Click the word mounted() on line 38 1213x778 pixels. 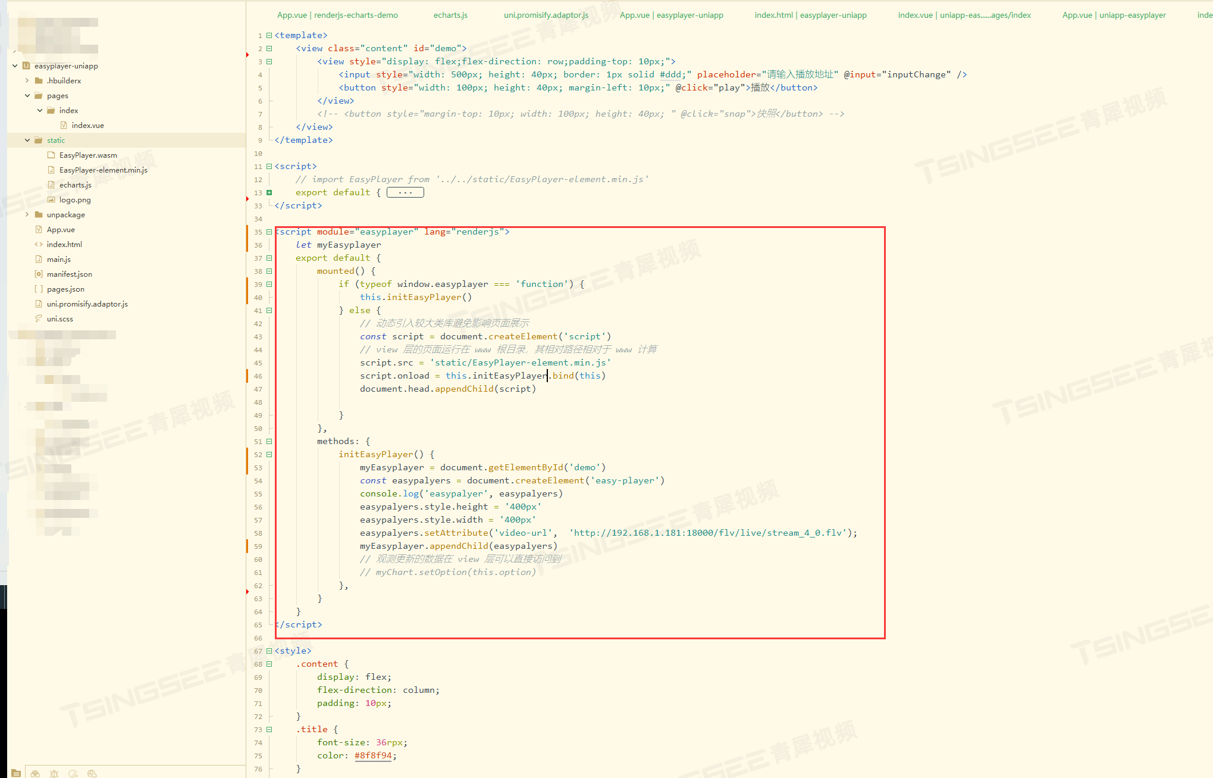341,271
